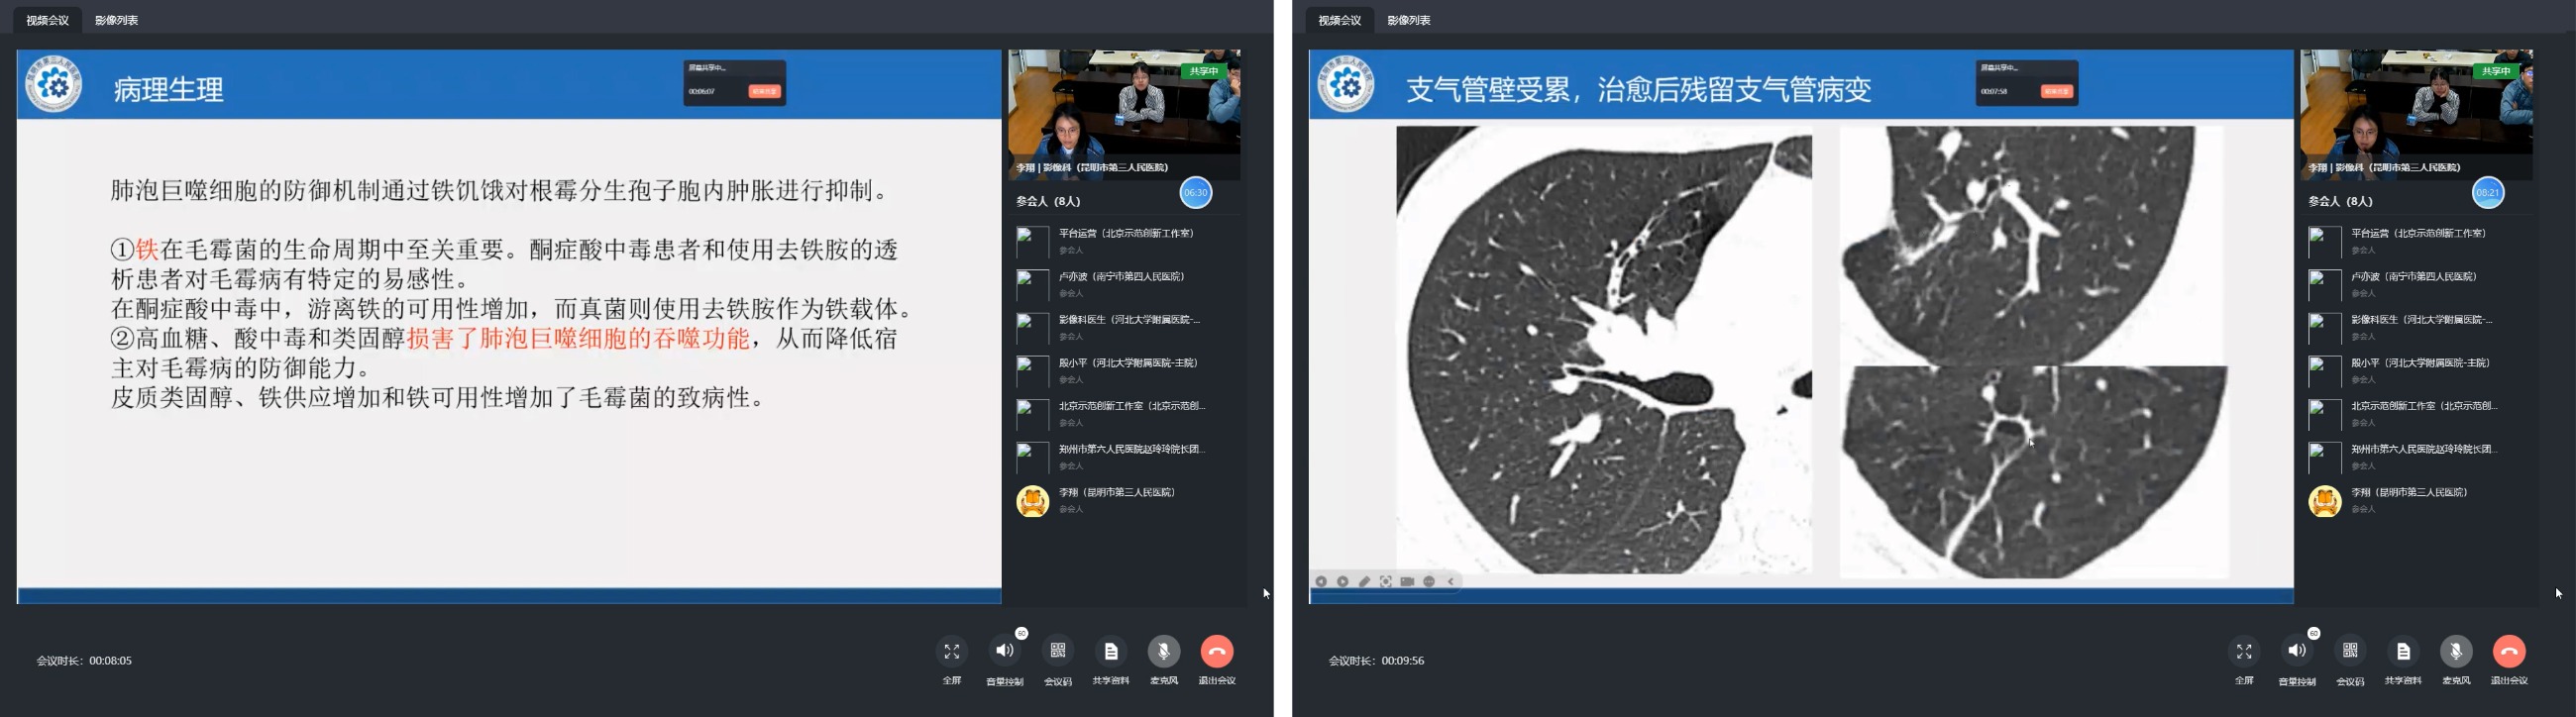Click 参会人 (8人) header in left window
Viewport: 2576px width, 717px height.
[x=1048, y=201]
